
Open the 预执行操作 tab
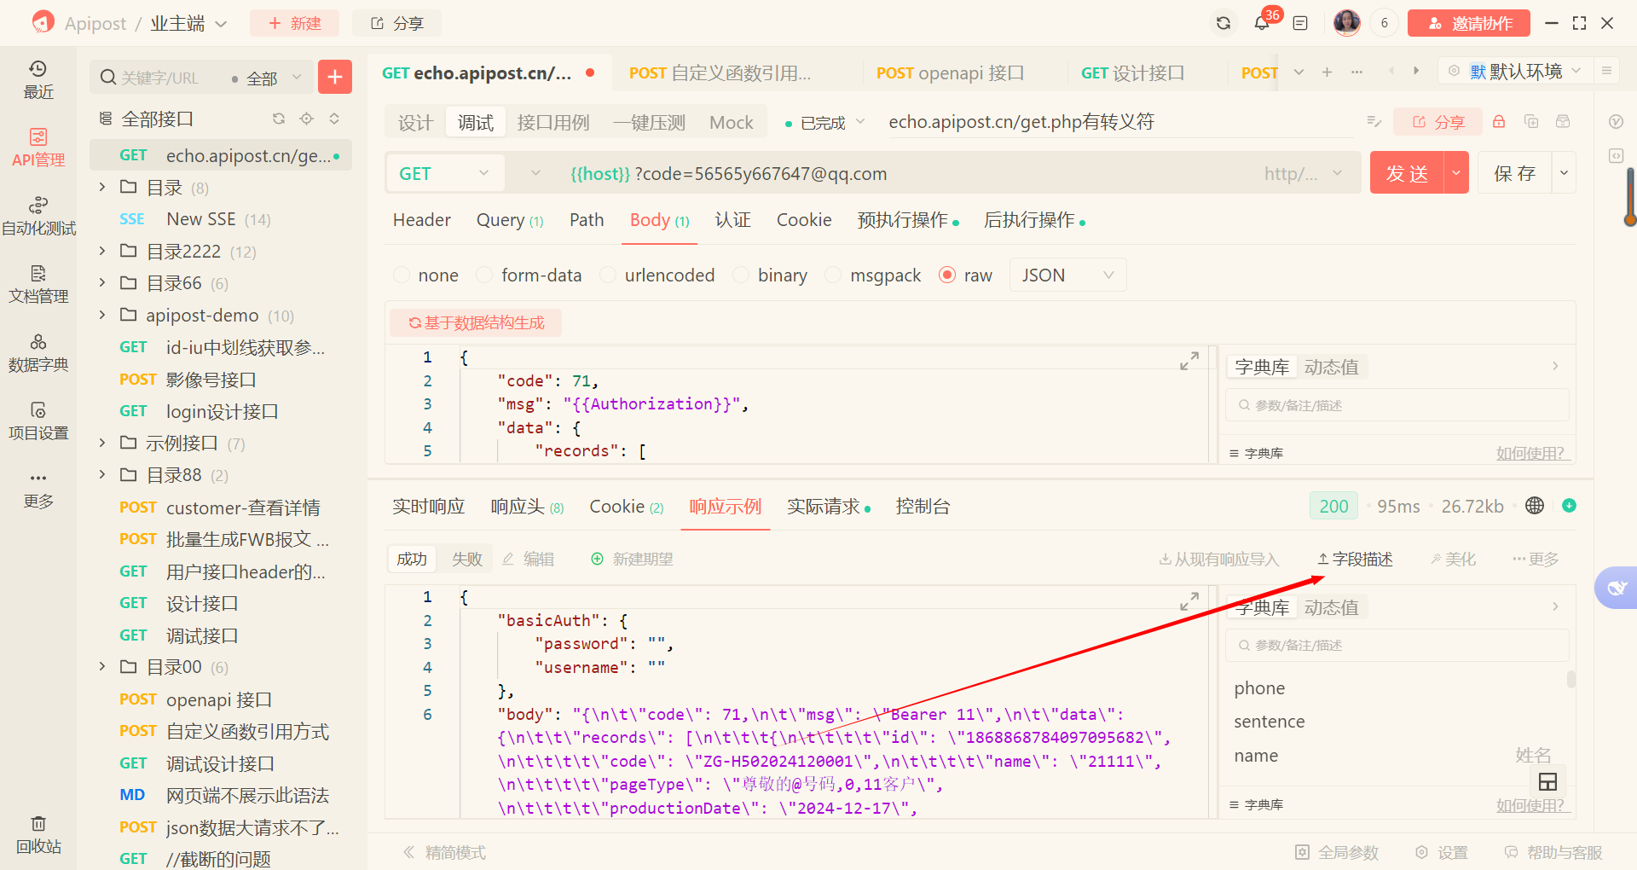pyautogui.click(x=908, y=220)
